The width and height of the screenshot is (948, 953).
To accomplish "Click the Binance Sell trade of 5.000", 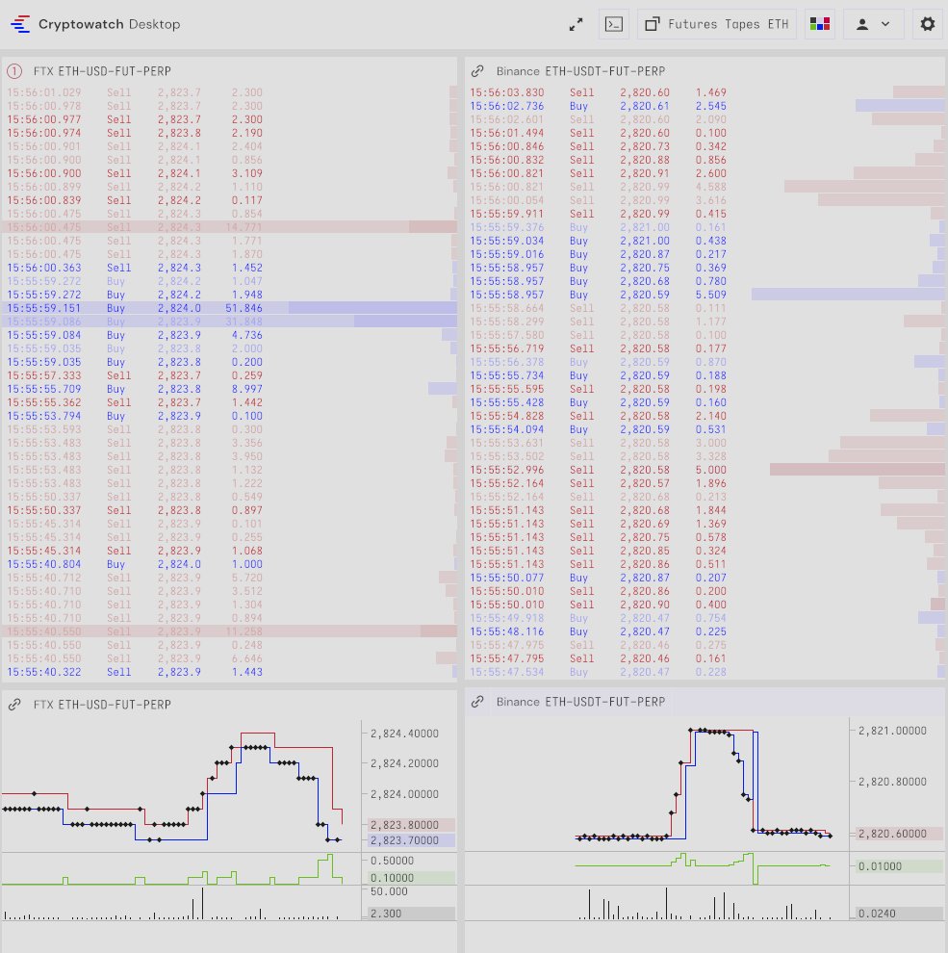I will [x=705, y=470].
